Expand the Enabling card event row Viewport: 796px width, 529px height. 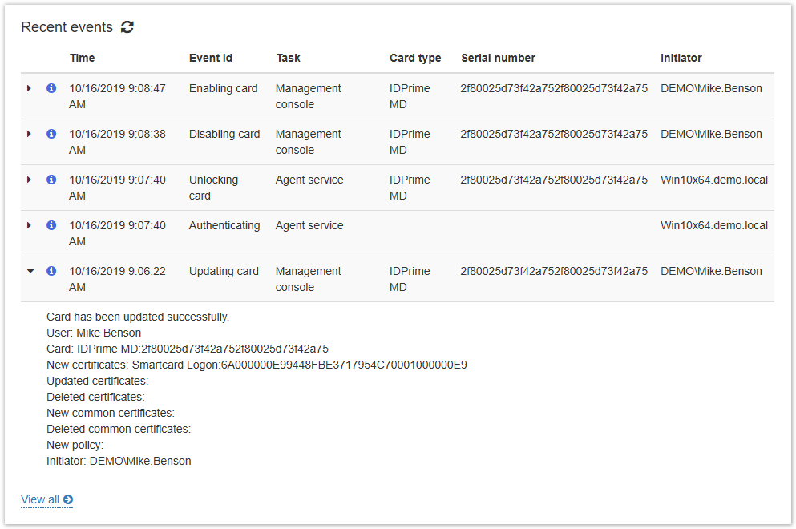[30, 88]
